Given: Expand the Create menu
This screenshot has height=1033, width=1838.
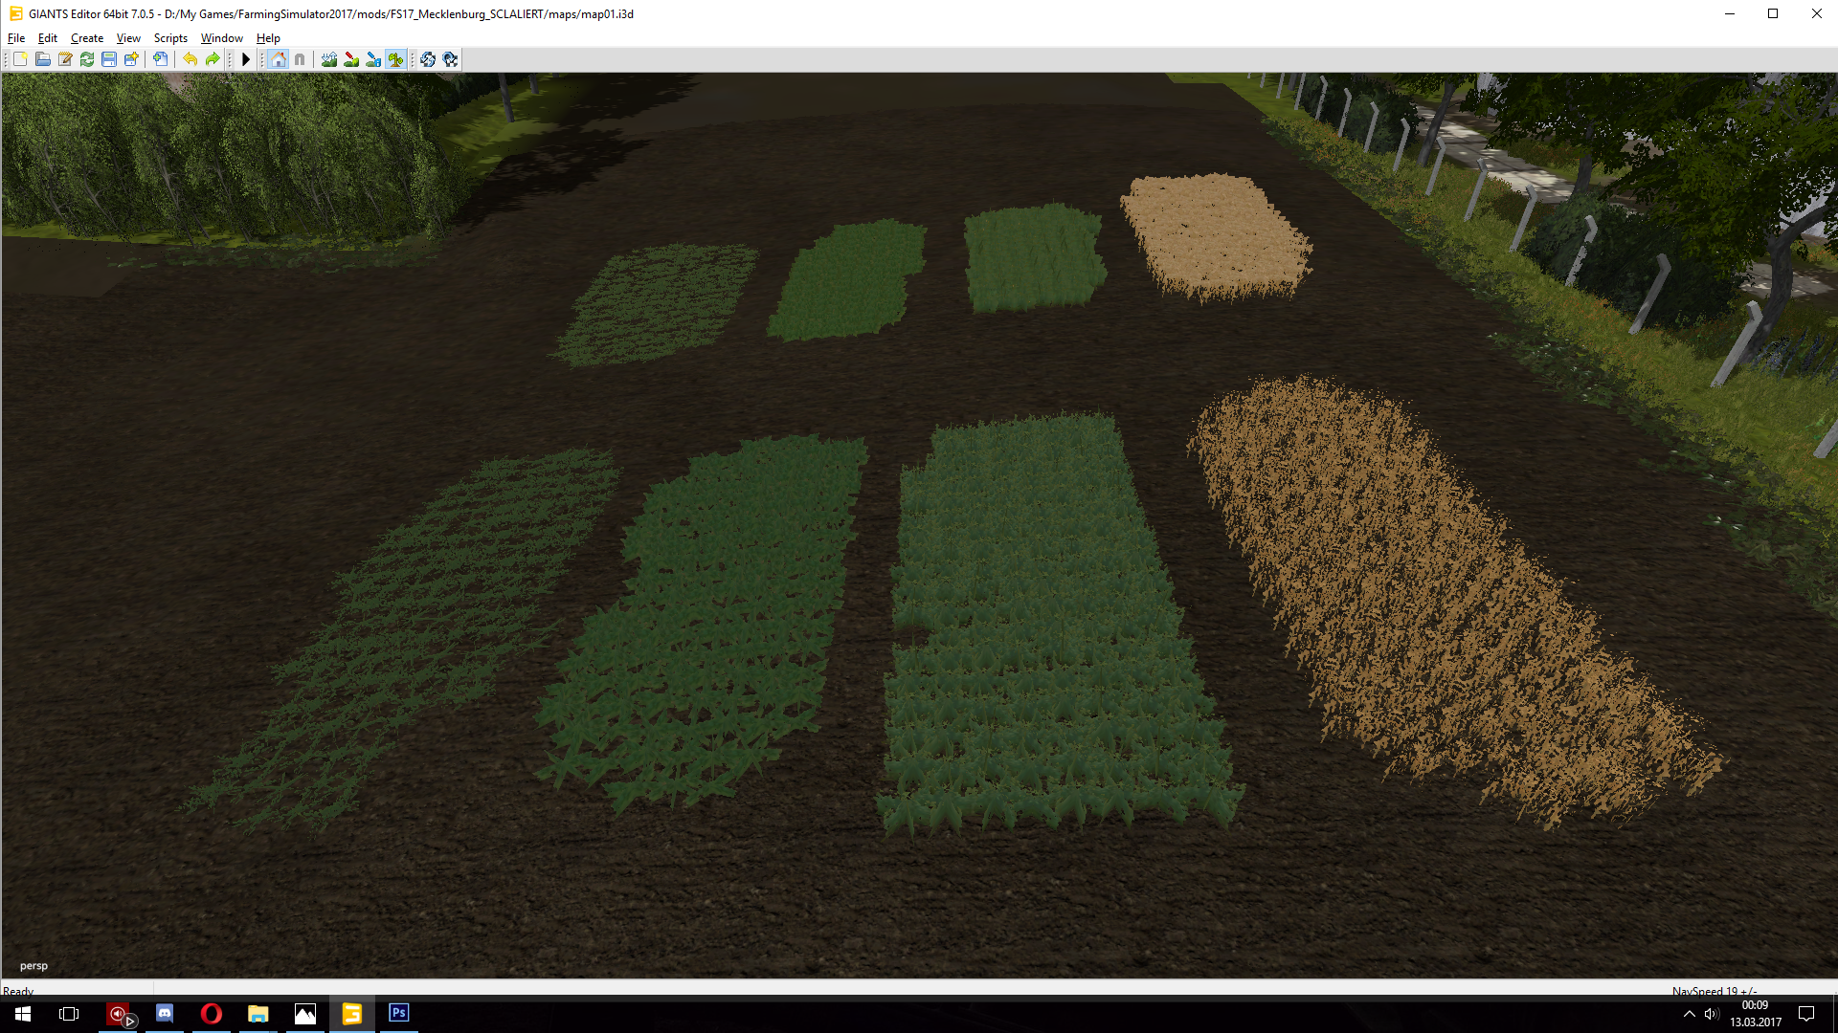Looking at the screenshot, I should [x=87, y=38].
